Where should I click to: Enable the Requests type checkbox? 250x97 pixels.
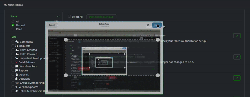[13, 46]
